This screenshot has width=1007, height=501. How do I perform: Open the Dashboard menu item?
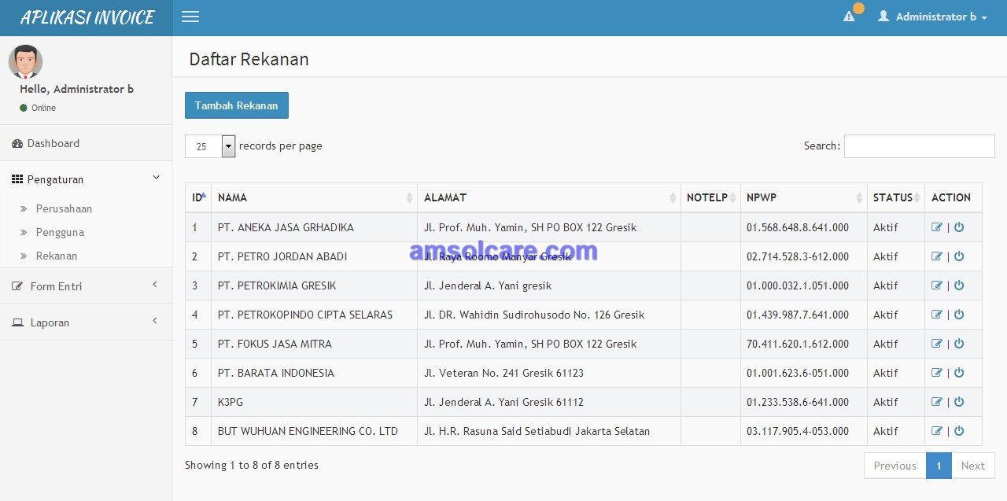[x=86, y=143]
